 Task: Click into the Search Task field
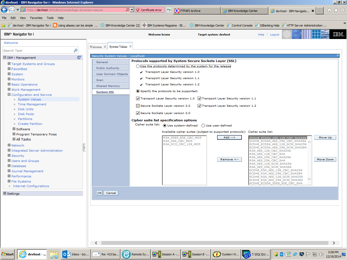pos(38,50)
